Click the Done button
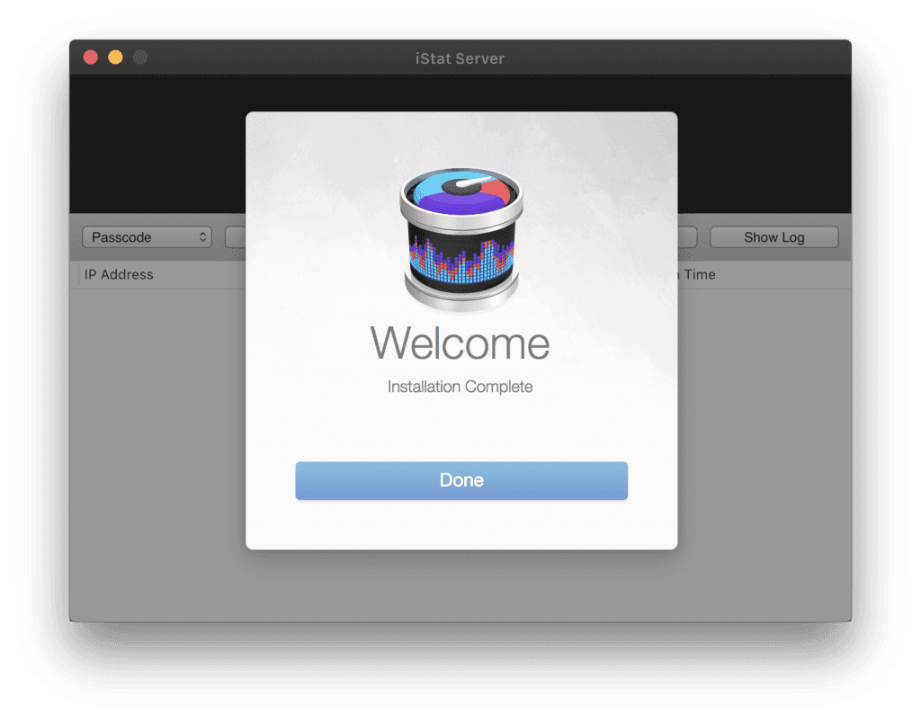The width and height of the screenshot is (921, 721). coord(461,480)
